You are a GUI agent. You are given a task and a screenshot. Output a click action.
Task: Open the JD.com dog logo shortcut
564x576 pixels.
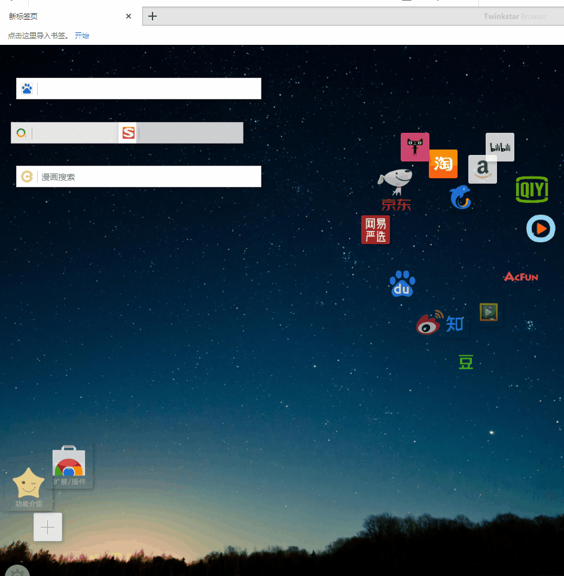(x=395, y=190)
